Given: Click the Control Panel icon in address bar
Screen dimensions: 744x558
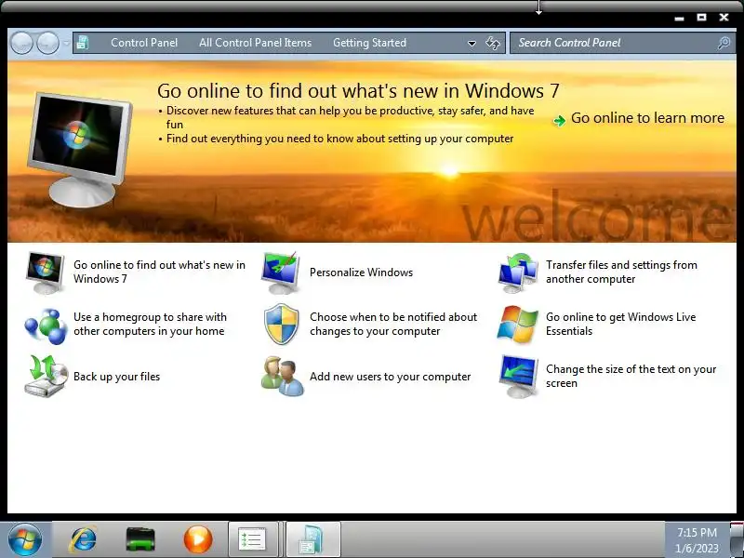Looking at the screenshot, I should click(x=83, y=43).
